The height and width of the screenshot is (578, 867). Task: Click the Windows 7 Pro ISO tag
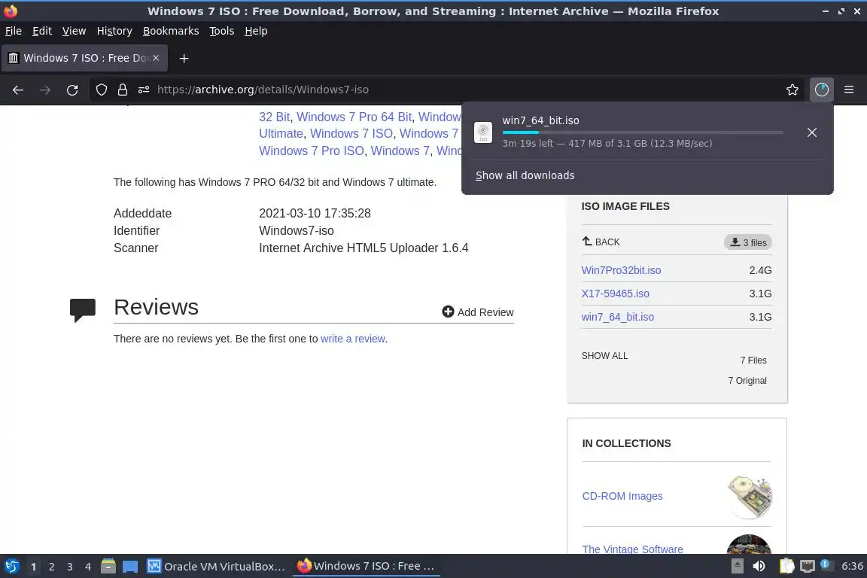[x=312, y=151]
